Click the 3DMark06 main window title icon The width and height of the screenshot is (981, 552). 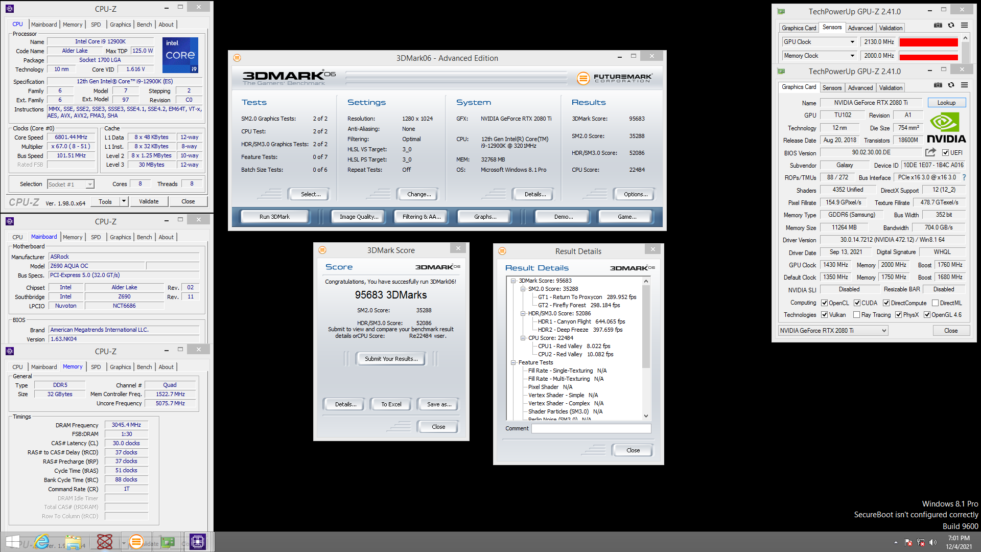tap(237, 58)
